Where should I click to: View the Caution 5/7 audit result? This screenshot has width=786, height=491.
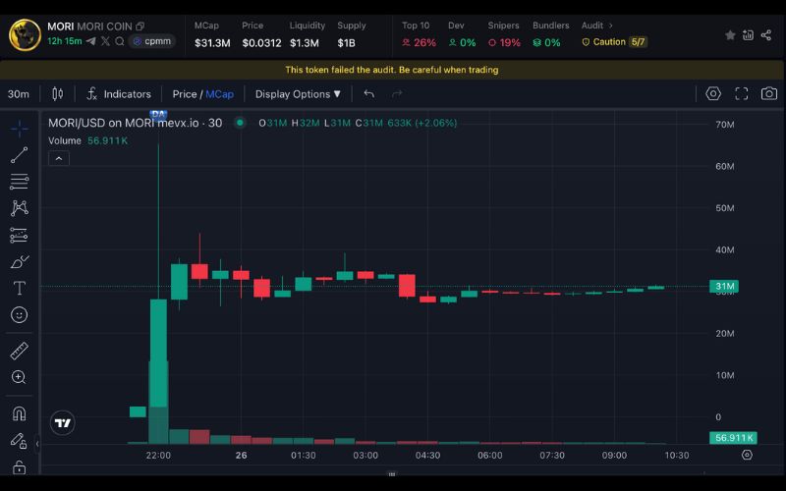[614, 42]
